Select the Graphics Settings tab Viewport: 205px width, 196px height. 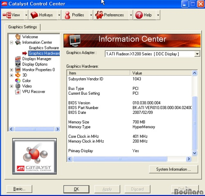click(x=23, y=27)
